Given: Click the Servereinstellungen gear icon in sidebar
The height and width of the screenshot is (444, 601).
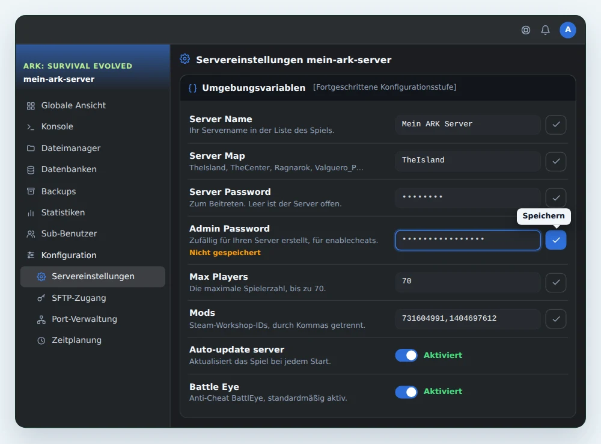Looking at the screenshot, I should [x=41, y=277].
